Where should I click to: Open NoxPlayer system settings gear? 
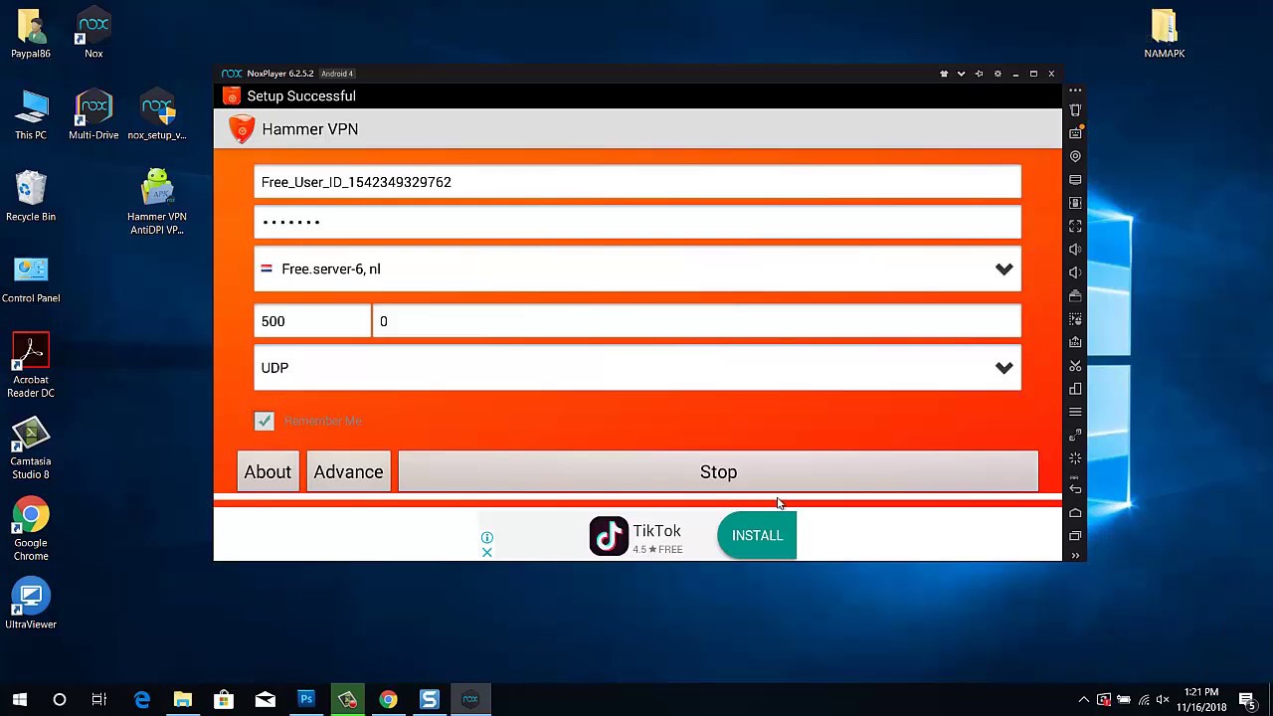tap(998, 74)
